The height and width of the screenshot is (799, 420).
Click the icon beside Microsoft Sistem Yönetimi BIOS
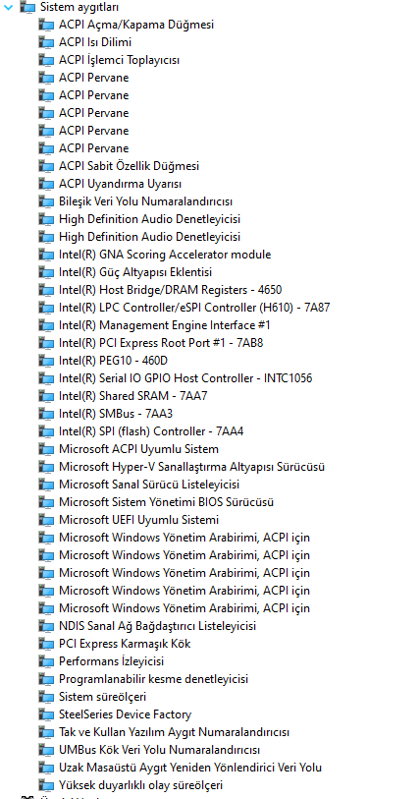click(46, 502)
